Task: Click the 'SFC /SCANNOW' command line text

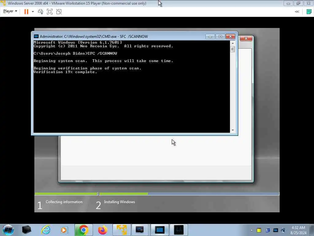Action: (102, 53)
